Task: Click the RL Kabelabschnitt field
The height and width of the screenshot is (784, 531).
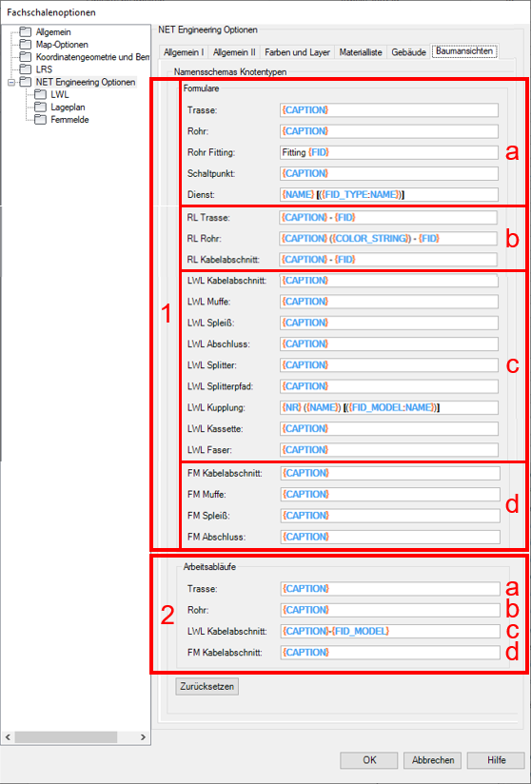Action: (388, 260)
